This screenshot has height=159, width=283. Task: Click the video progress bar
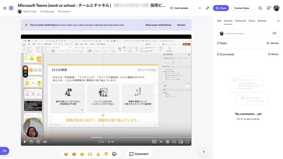coord(106,138)
